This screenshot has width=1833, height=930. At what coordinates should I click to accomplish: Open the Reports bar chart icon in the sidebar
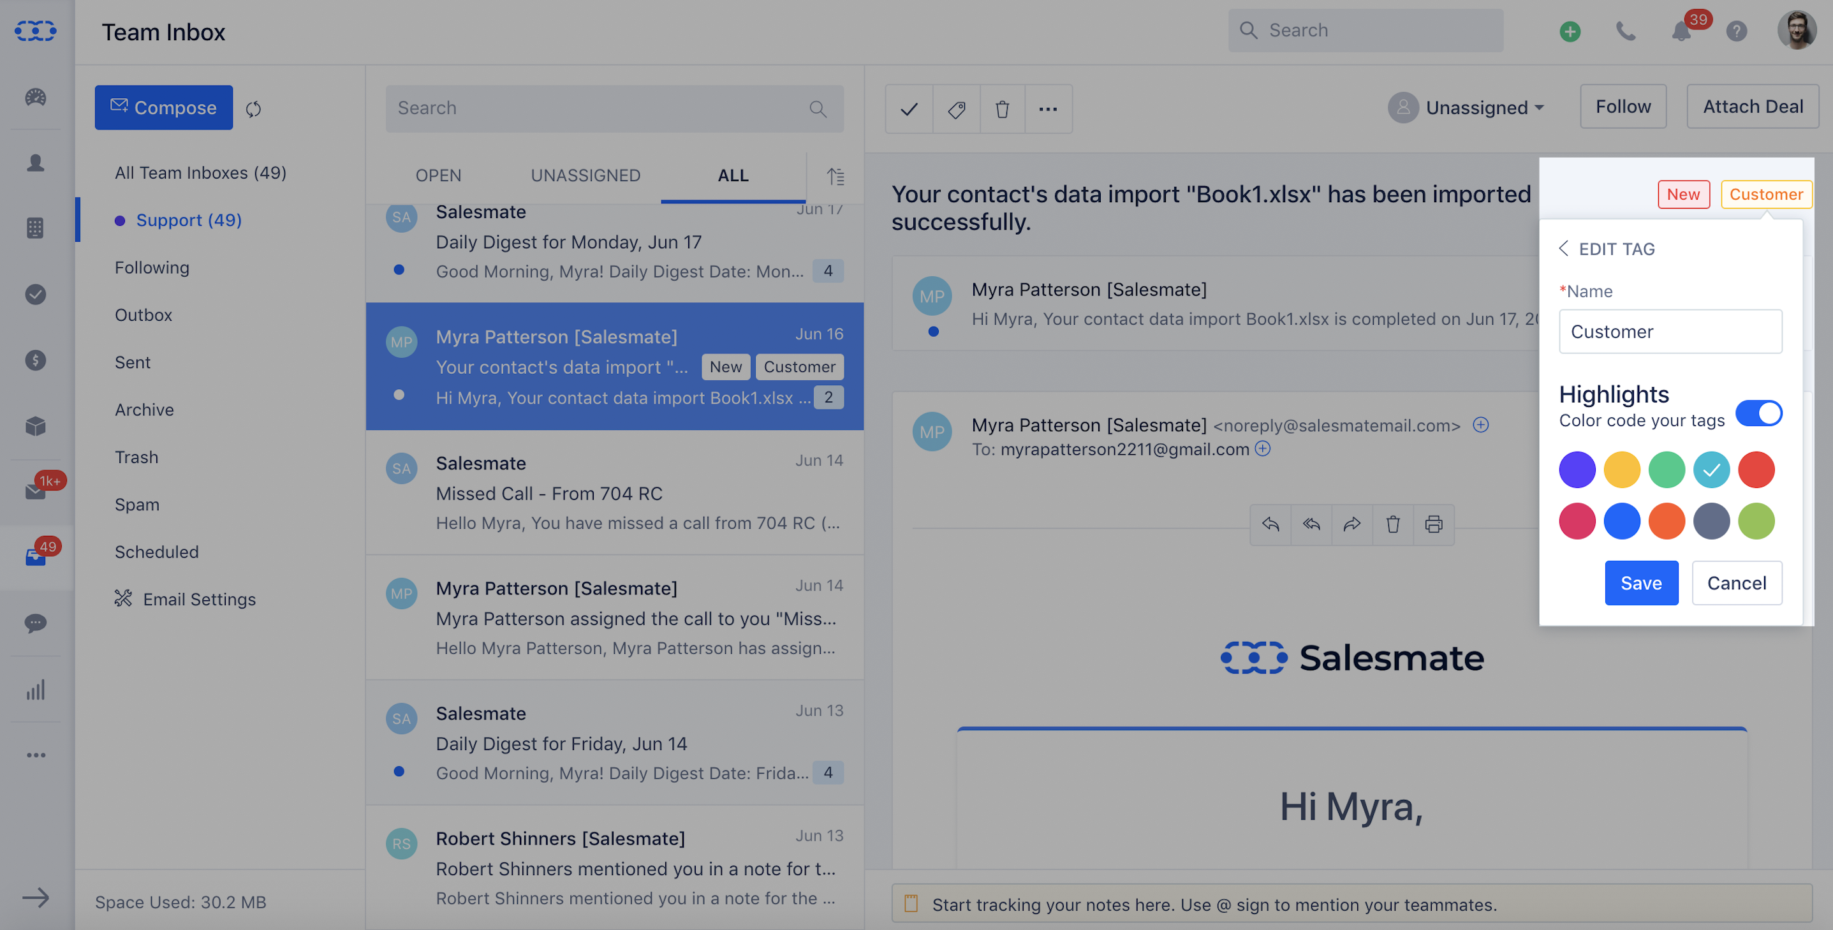36,690
